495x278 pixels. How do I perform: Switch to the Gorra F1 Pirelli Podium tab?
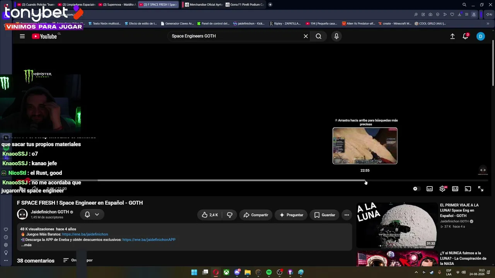click(x=244, y=5)
